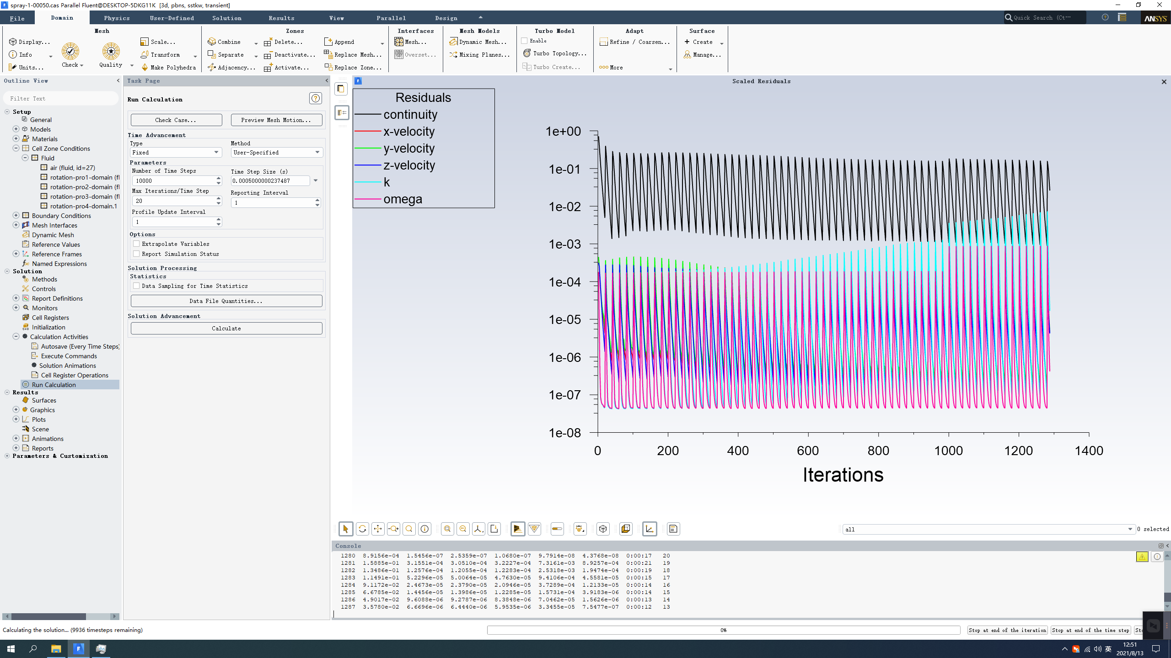Click the calculation progress bar
The width and height of the screenshot is (1171, 658).
[723, 630]
